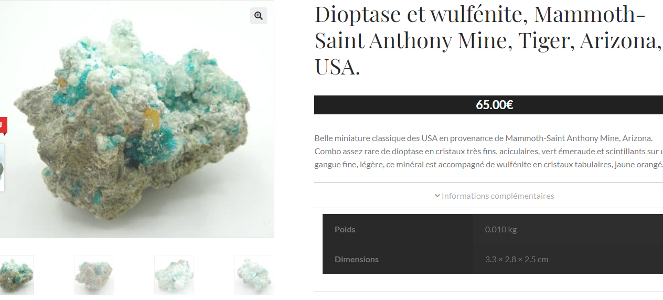The height and width of the screenshot is (300, 663).
Task: Click the 65.00€ price bar
Action: (488, 105)
